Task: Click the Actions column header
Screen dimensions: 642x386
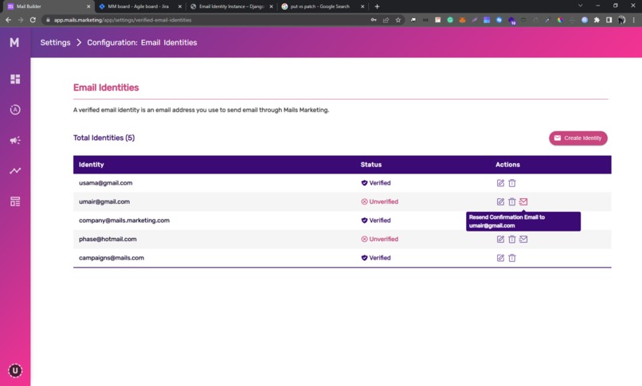Action: pos(507,165)
